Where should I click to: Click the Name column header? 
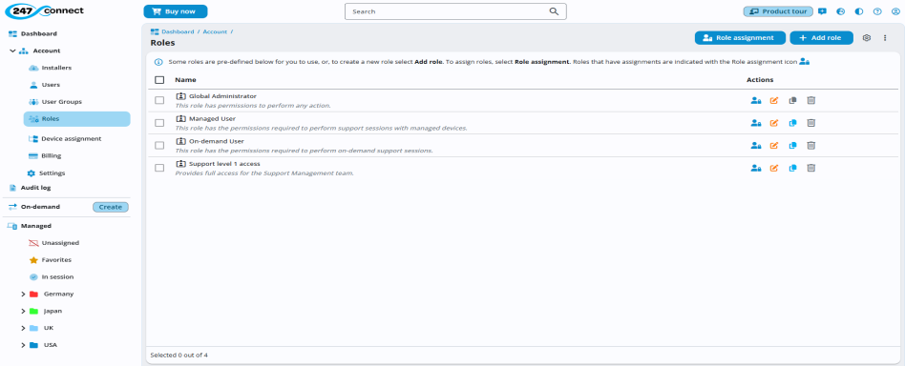pyautogui.click(x=185, y=80)
